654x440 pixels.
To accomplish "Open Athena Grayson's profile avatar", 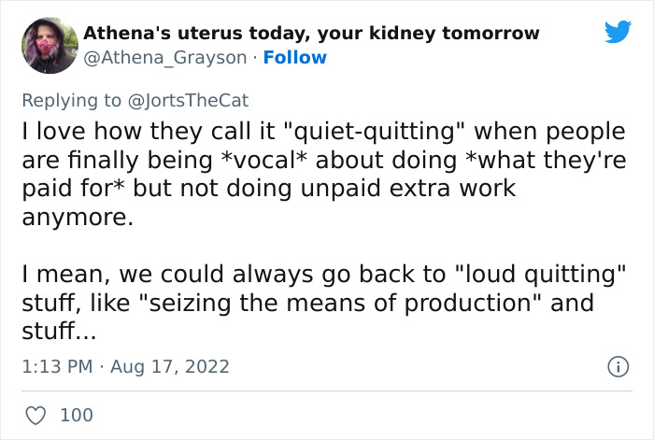I will pyautogui.click(x=49, y=46).
